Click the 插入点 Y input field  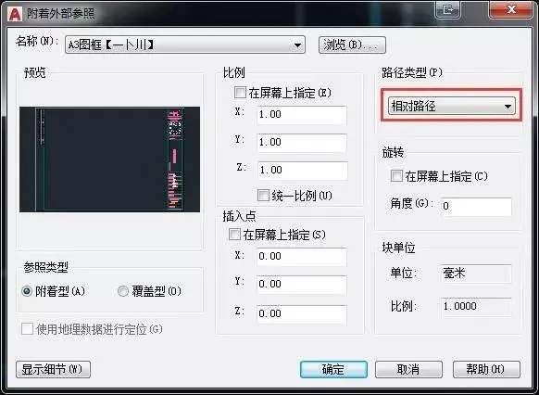point(302,285)
